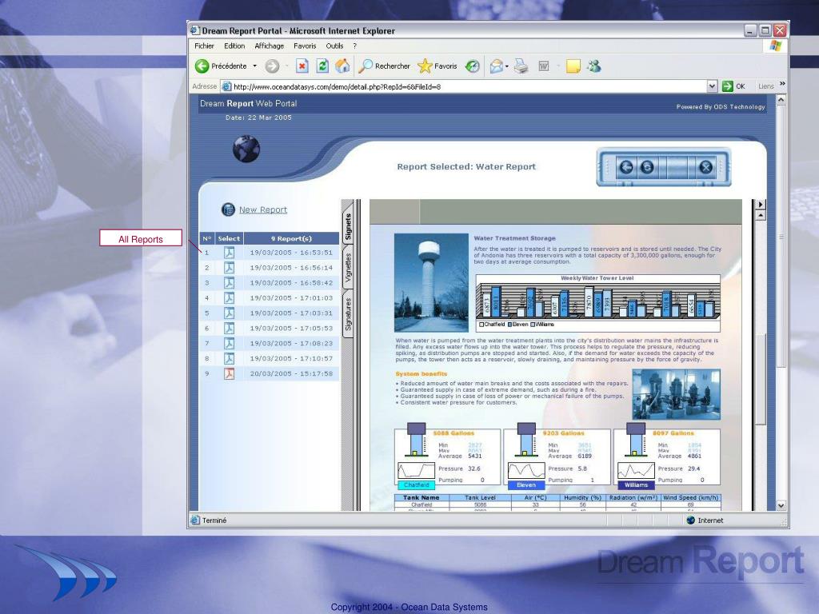The image size is (819, 614).
Task: Click the Internet zone globe in status bar
Action: tap(690, 520)
